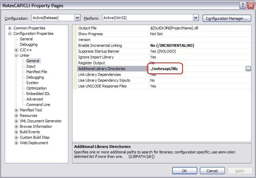The image size is (256, 178).
Task: Select Manifest File under Linker
Action: pyautogui.click(x=37, y=72)
